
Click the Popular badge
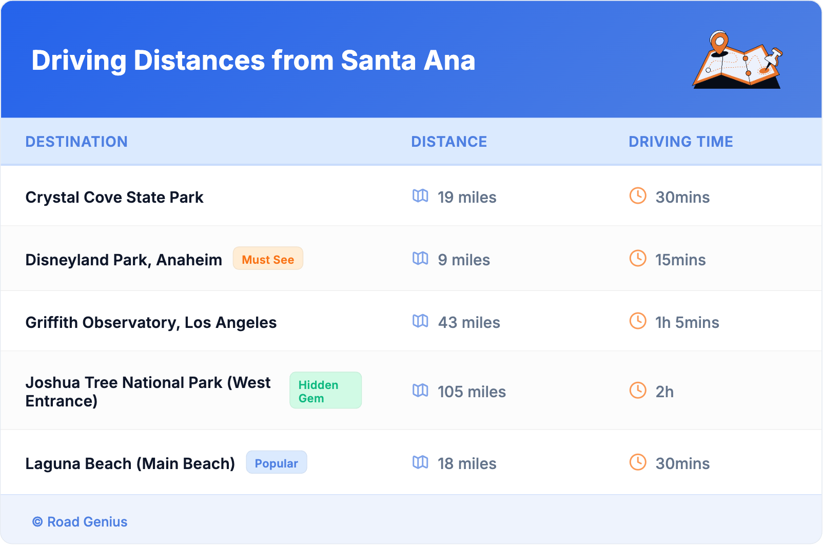(276, 462)
